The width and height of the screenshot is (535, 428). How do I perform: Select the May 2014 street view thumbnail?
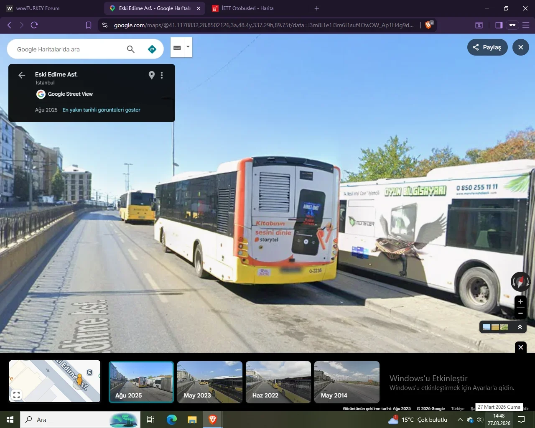pos(346,382)
